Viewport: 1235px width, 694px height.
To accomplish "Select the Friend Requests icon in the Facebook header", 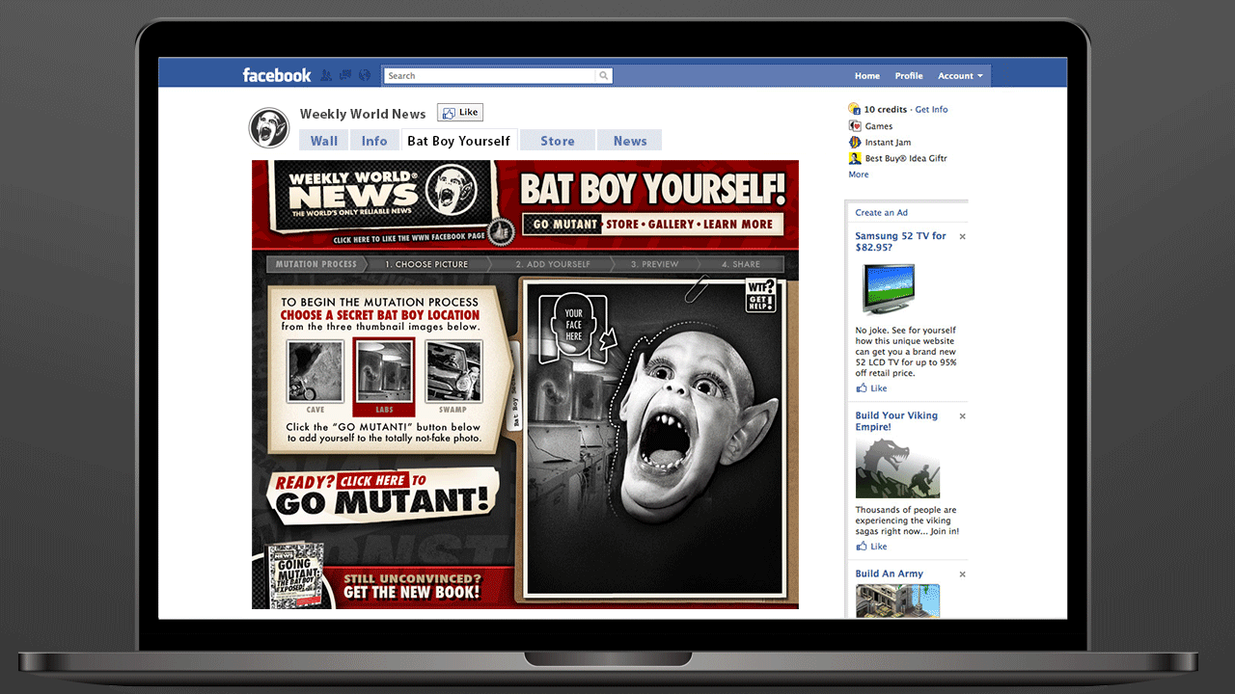I will coord(326,74).
